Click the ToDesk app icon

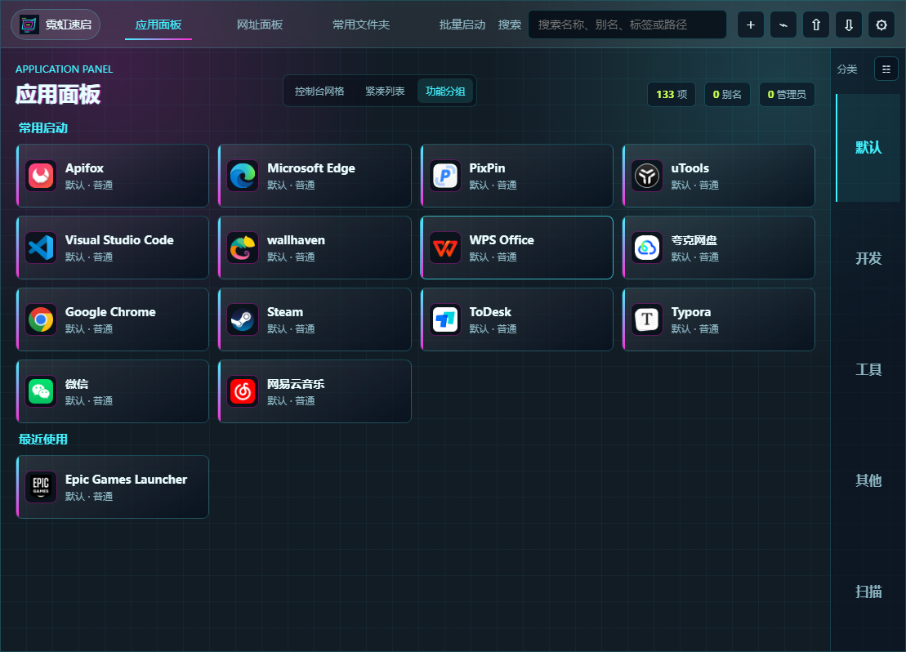(445, 319)
